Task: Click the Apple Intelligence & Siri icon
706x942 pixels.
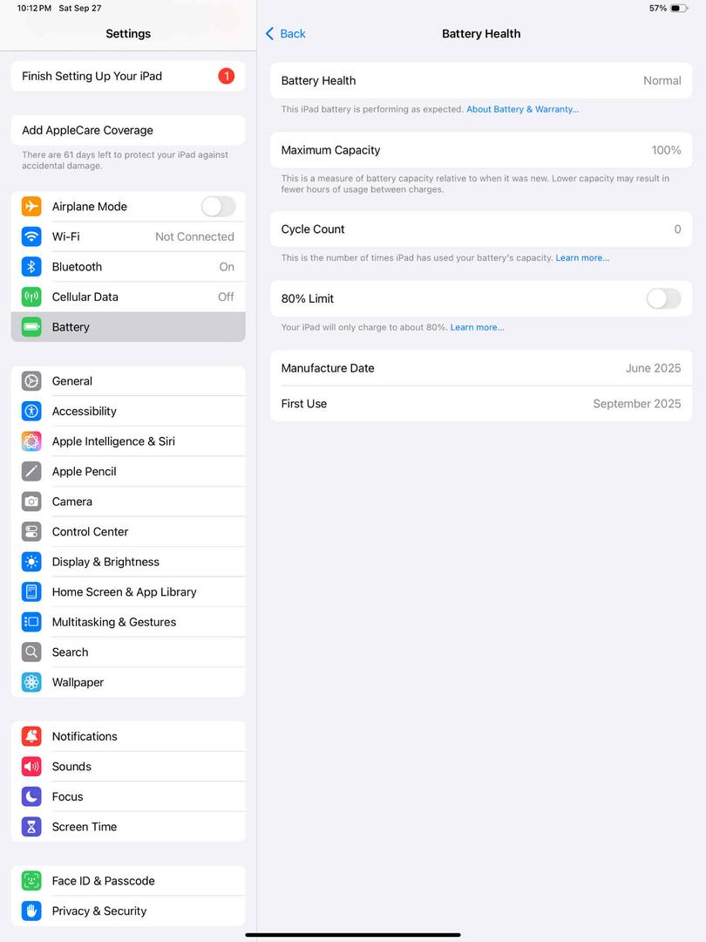Action: click(31, 441)
